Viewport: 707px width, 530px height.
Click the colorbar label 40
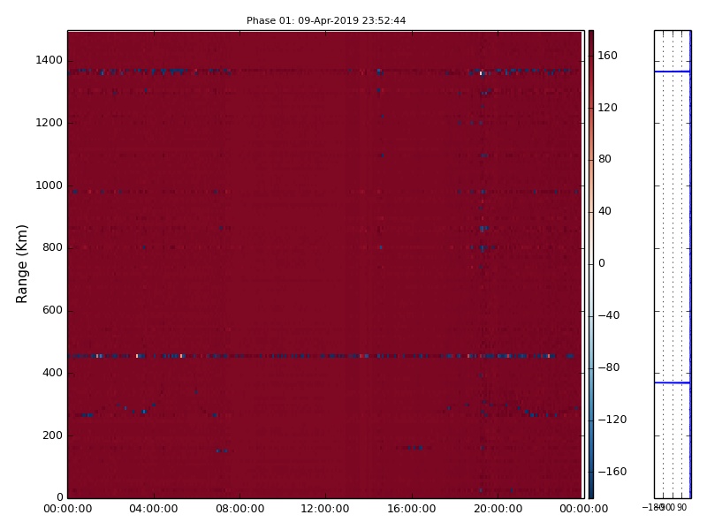(604, 211)
